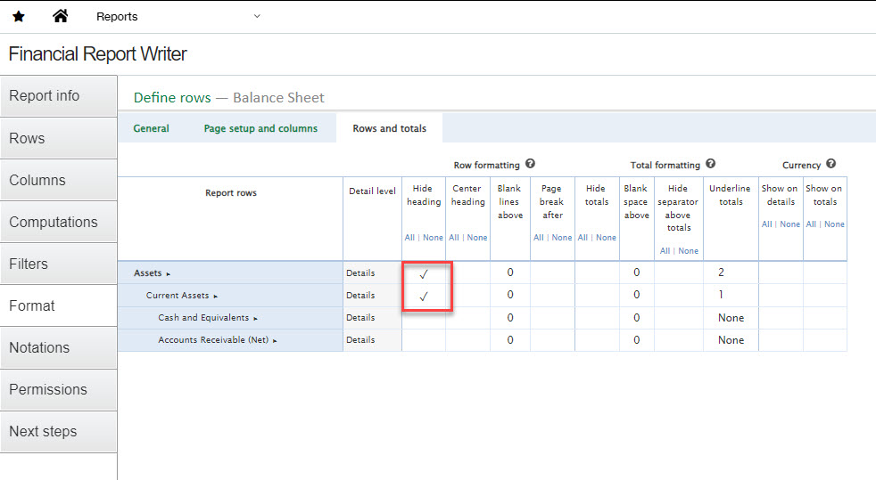Open Page setup and columns tab

tap(260, 128)
